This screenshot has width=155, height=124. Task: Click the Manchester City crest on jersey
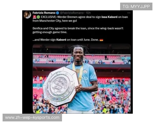[85, 72]
